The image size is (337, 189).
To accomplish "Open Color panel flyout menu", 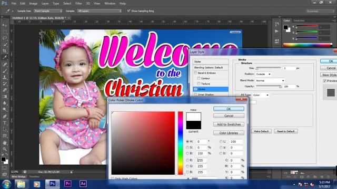I will (334, 20).
